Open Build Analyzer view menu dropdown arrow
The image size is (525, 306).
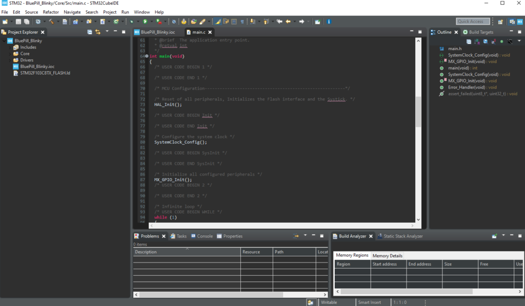(x=503, y=235)
